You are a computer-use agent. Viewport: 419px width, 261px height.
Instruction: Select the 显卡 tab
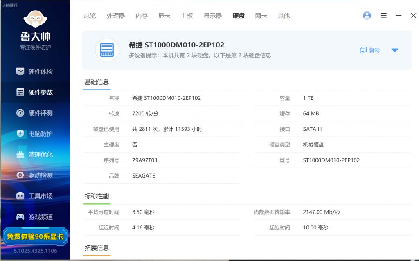click(x=164, y=16)
